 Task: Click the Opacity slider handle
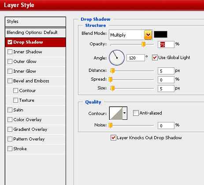coord(143,44)
